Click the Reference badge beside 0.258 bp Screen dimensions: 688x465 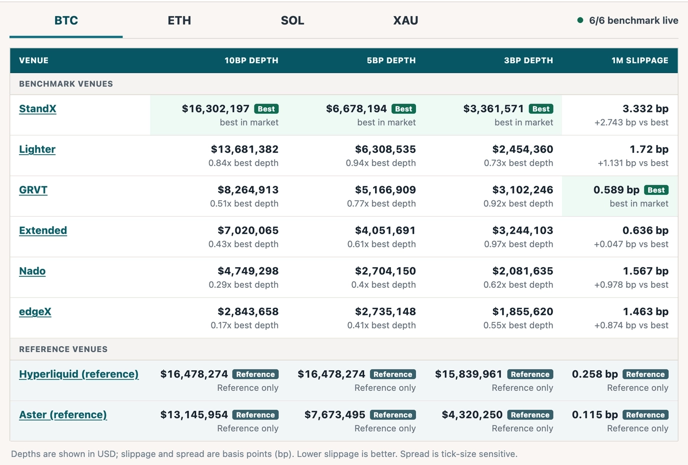click(x=645, y=374)
